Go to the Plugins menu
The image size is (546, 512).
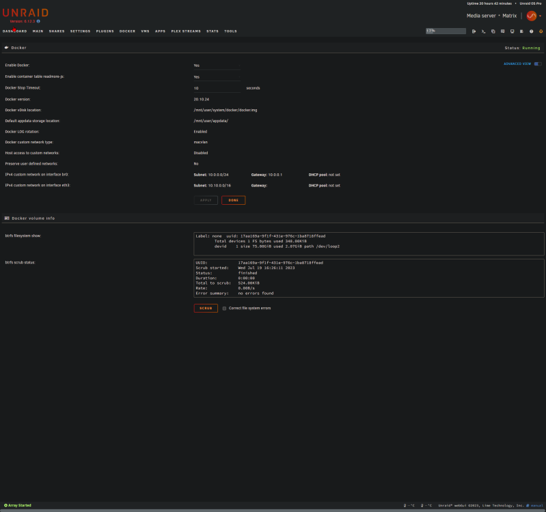click(x=105, y=31)
